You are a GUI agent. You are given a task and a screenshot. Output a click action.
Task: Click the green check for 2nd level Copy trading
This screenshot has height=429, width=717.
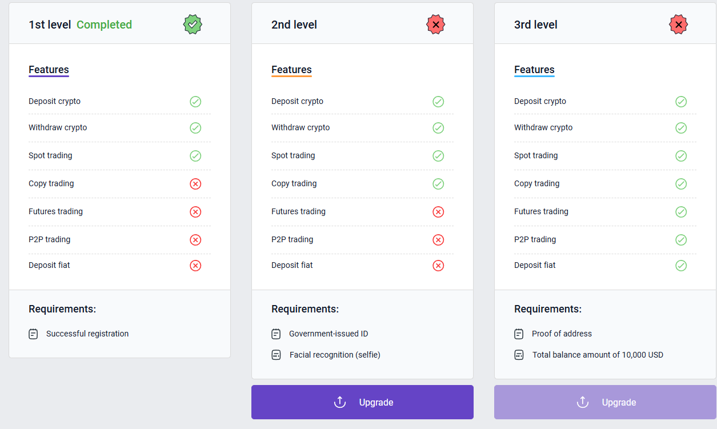(x=438, y=184)
